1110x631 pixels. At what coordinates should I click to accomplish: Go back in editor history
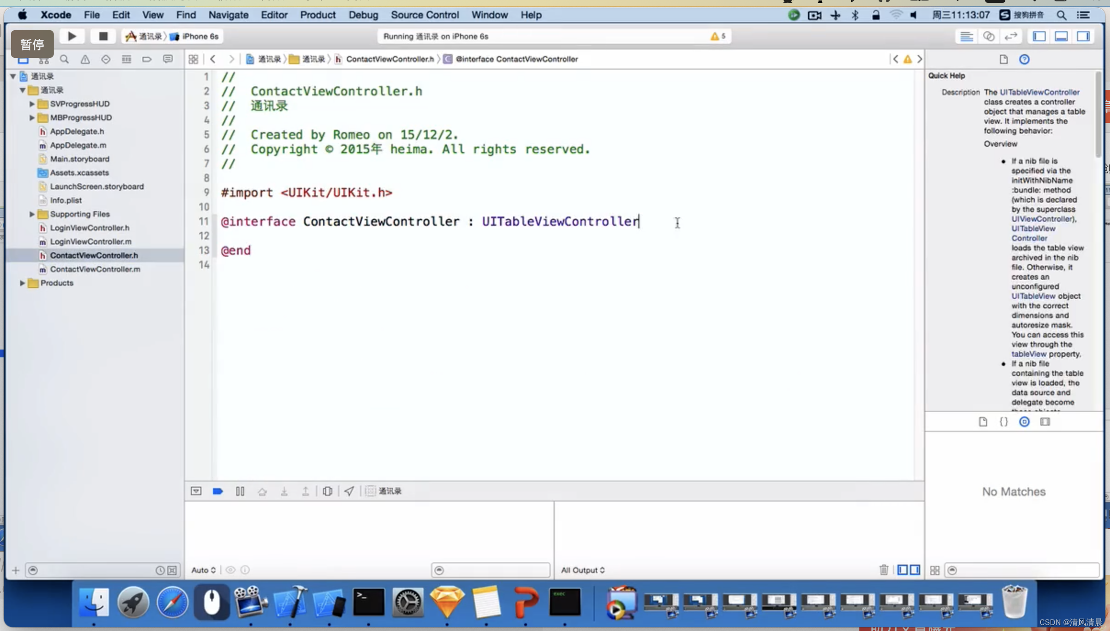coord(213,59)
